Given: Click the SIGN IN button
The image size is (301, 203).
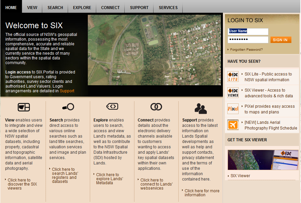Looking at the screenshot, I should (x=281, y=40).
